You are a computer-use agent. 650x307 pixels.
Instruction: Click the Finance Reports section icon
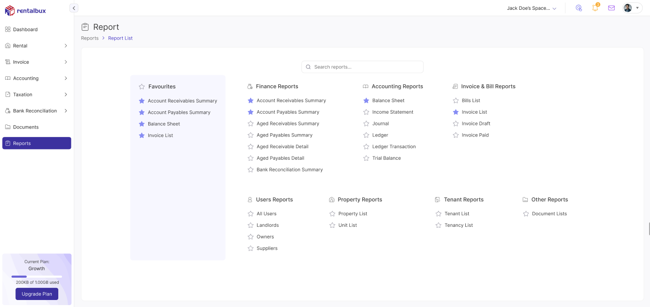point(250,86)
